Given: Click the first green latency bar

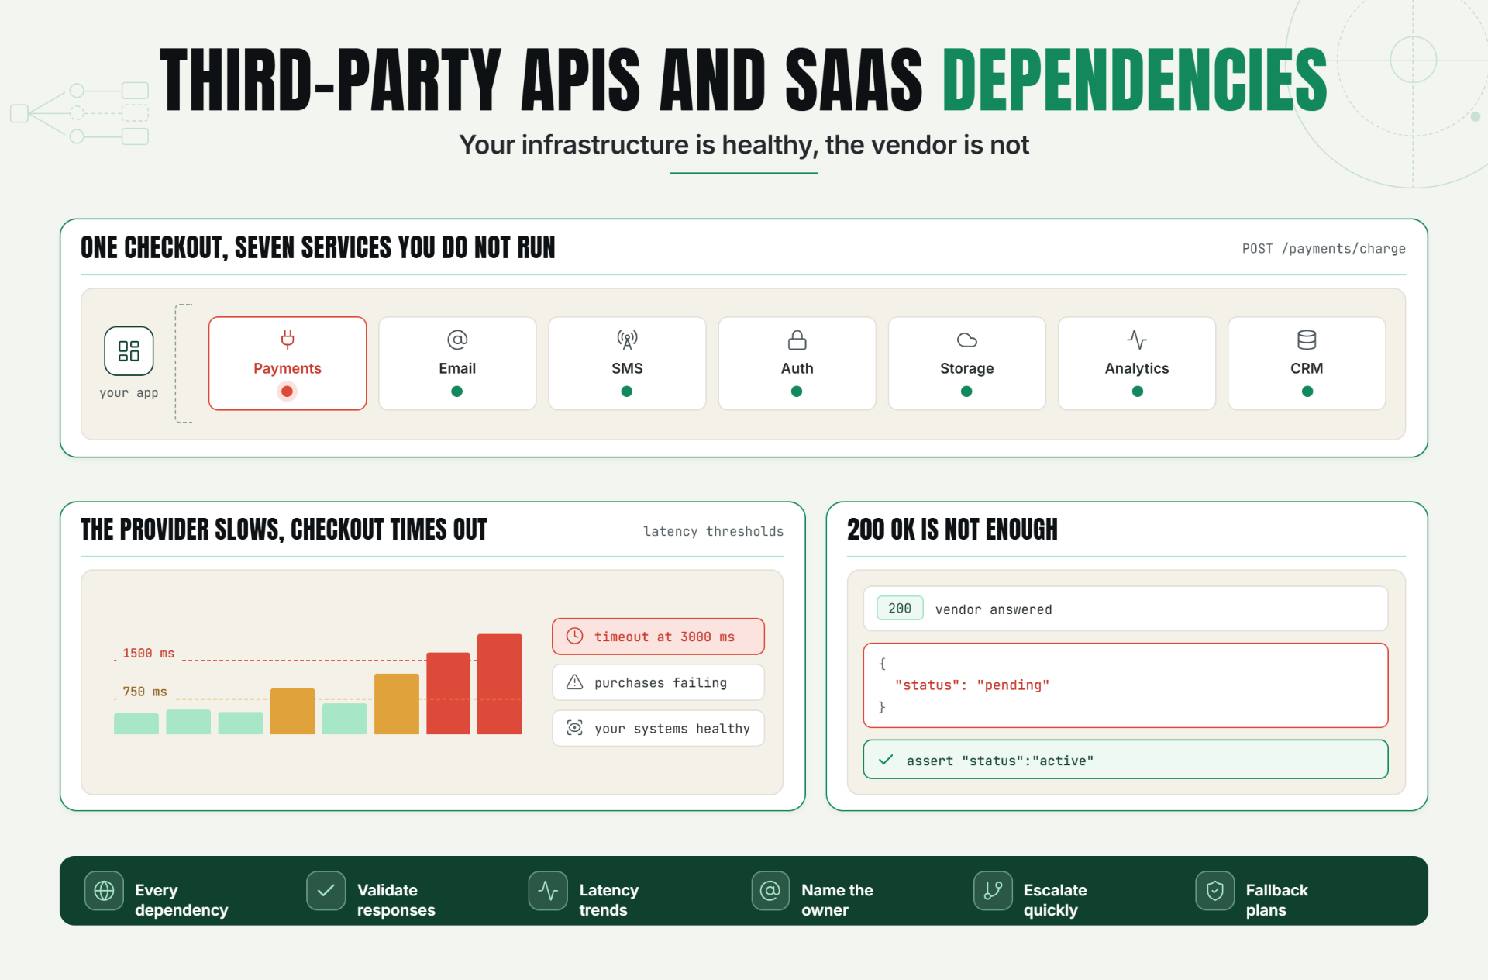Looking at the screenshot, I should [x=136, y=724].
